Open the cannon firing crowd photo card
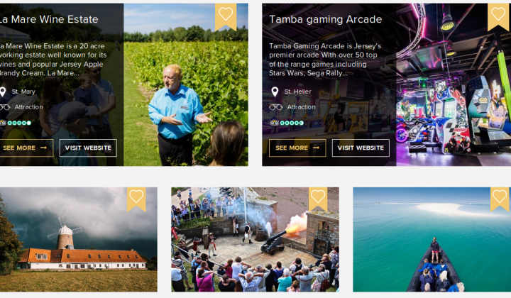The height and width of the screenshot is (298, 511). coord(255,239)
